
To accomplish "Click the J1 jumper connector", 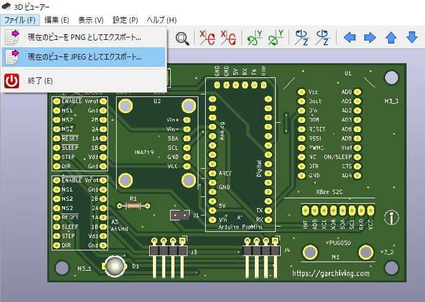I will point(180,215).
